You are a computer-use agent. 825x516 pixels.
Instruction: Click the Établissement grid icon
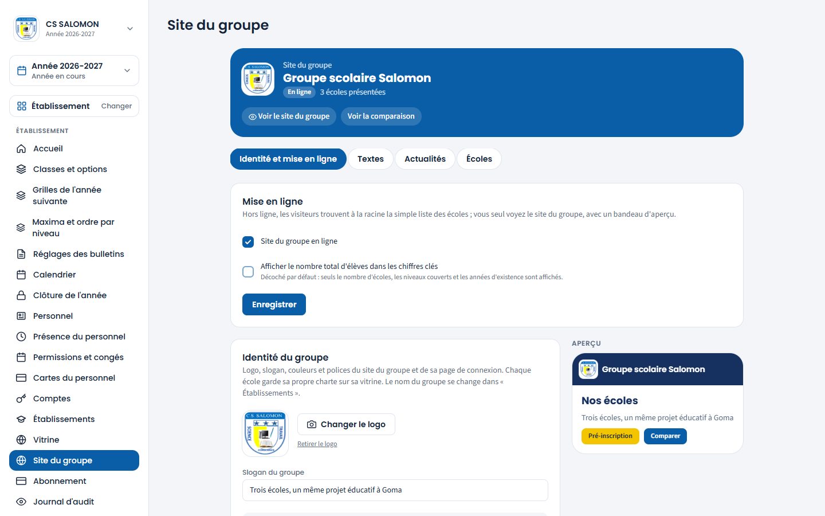pyautogui.click(x=22, y=106)
